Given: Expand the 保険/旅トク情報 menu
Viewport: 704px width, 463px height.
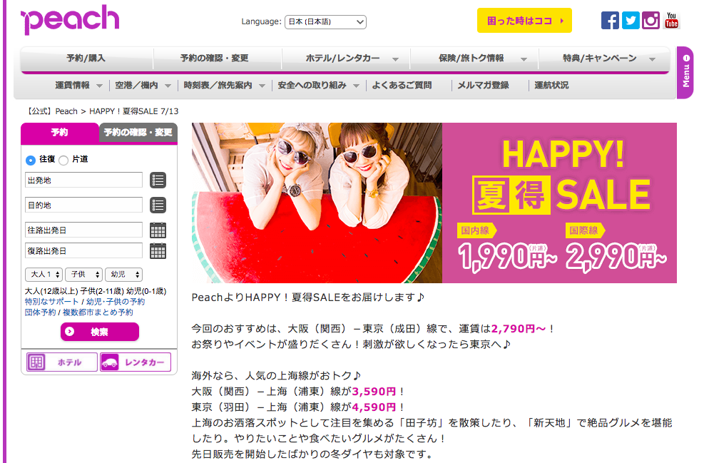Looking at the screenshot, I should tap(474, 58).
